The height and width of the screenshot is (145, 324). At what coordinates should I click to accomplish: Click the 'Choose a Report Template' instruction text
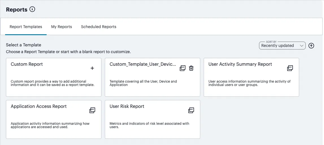(68, 52)
